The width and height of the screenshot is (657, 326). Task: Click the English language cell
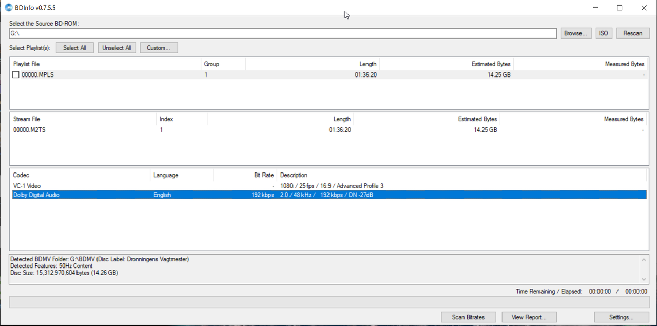[x=162, y=195]
